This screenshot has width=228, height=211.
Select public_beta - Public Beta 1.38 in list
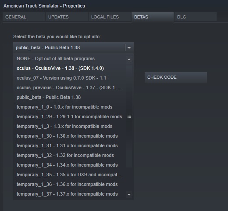(x=70, y=97)
